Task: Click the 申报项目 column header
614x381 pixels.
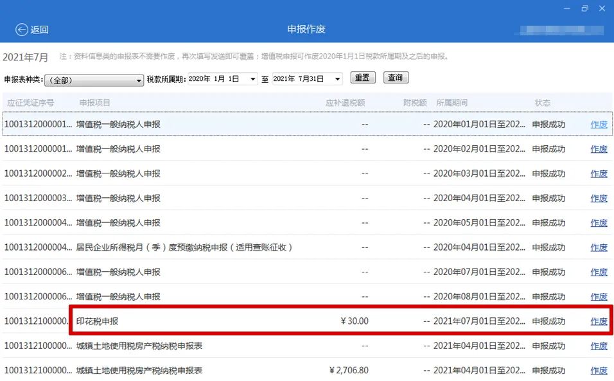Action: (95, 103)
